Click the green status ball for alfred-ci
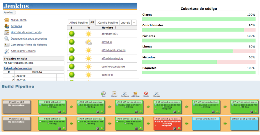The width and height of the screenshot is (260, 135). point(71,42)
